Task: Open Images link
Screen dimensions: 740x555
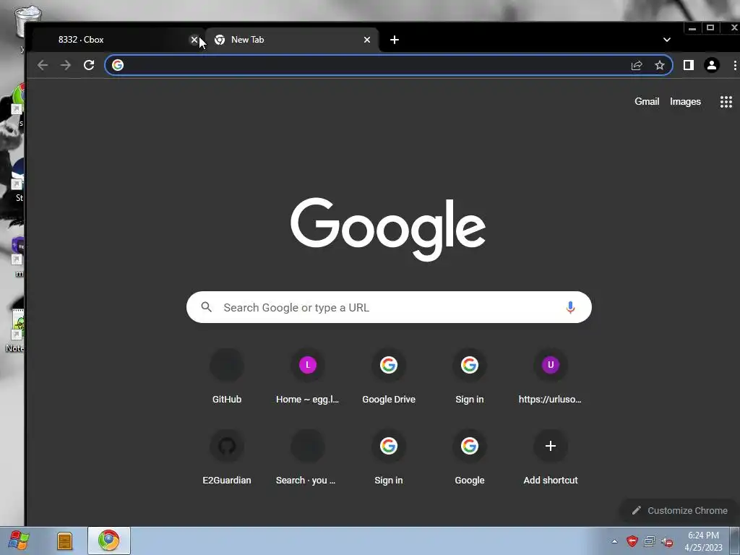Action: [685, 101]
